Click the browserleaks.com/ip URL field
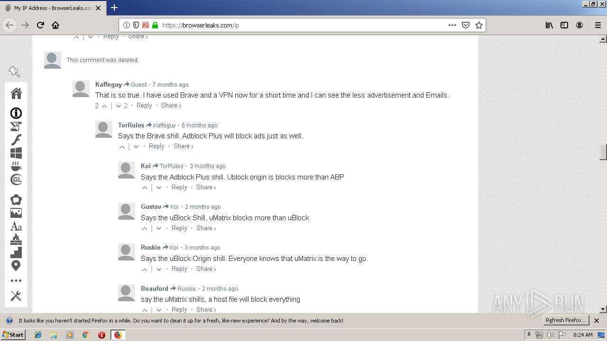Screen dimensions: 607x341 (x=303, y=25)
